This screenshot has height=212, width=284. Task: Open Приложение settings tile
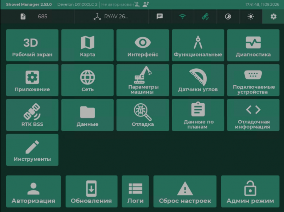(32, 80)
